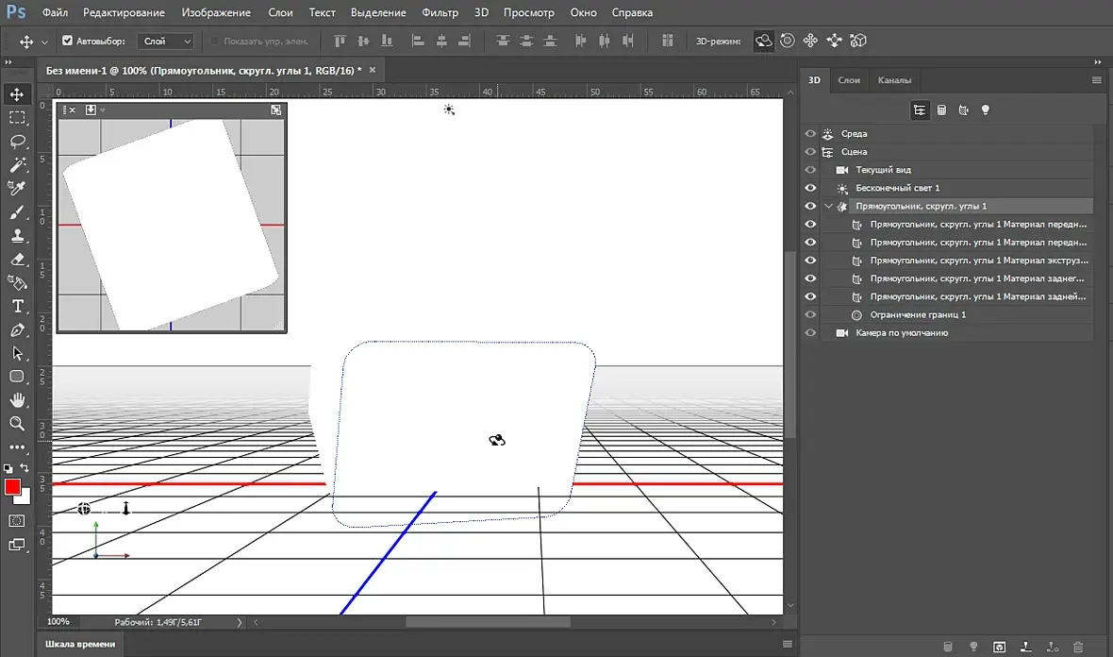
Task: Select the Pen tool
Action: pyautogui.click(x=17, y=330)
